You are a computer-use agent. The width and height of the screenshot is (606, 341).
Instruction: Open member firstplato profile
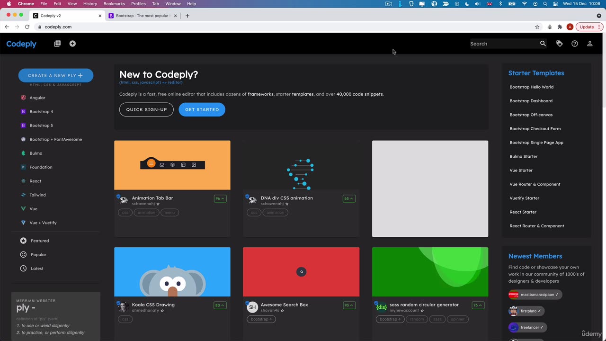coord(526,311)
